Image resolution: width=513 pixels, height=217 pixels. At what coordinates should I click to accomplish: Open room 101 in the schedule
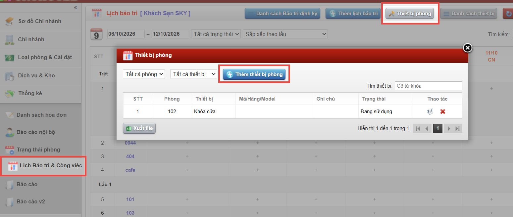pyautogui.click(x=130, y=199)
